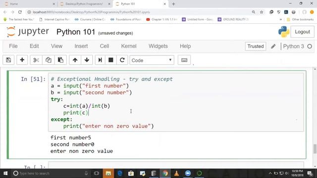Move selected cell up arrow
Image resolution: width=317 pixels, height=178 pixels.
[x=75, y=60]
